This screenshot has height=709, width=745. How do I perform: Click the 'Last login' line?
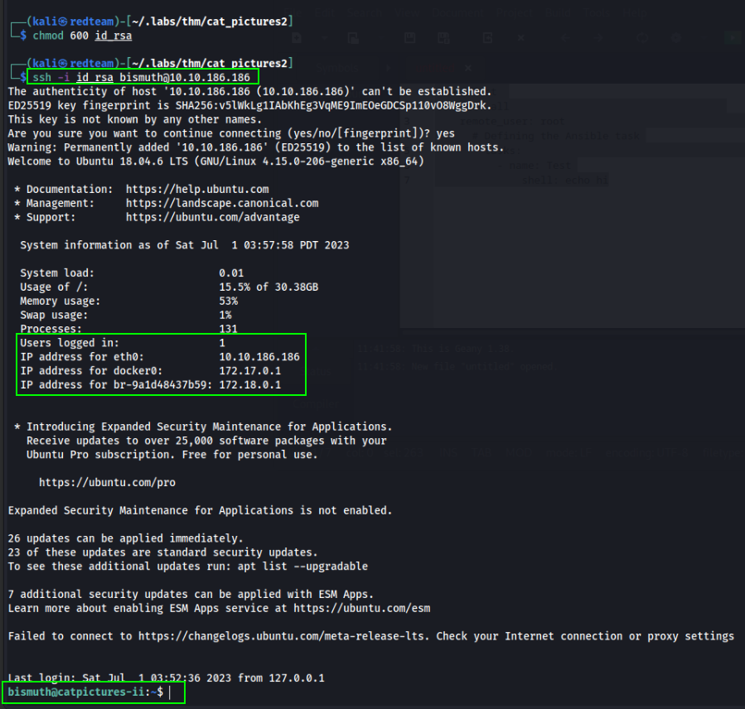166,678
